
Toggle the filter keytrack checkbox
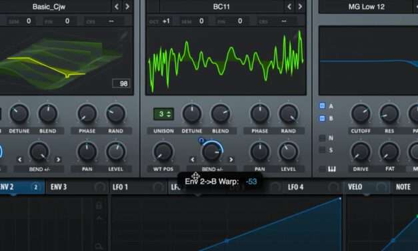pyautogui.click(x=322, y=169)
